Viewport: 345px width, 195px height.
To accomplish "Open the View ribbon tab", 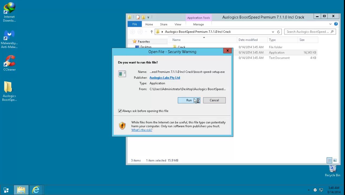I will click(x=178, y=24).
